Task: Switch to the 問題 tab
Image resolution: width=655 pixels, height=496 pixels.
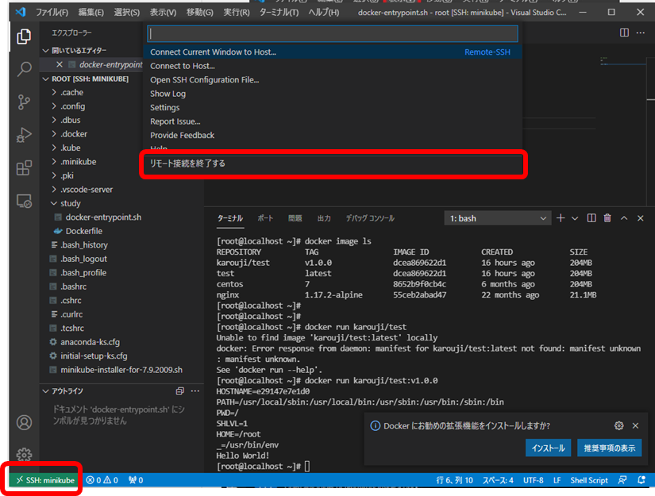Action: pyautogui.click(x=295, y=218)
